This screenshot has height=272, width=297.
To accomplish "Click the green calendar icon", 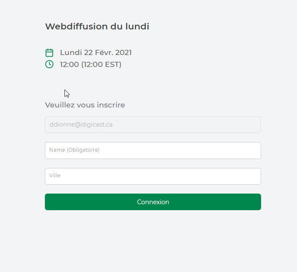I will (x=49, y=52).
